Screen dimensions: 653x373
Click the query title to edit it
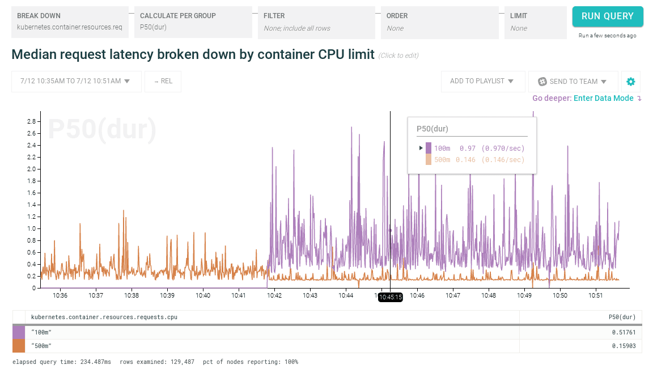(193, 54)
